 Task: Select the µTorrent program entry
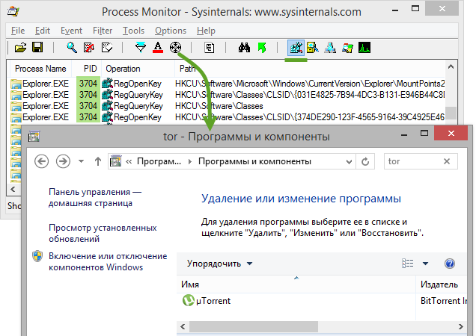pyautogui.click(x=207, y=301)
